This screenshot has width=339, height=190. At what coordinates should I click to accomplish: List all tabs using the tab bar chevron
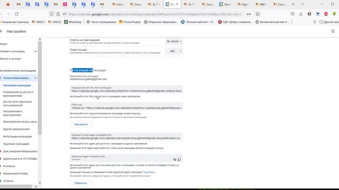click(302, 4)
